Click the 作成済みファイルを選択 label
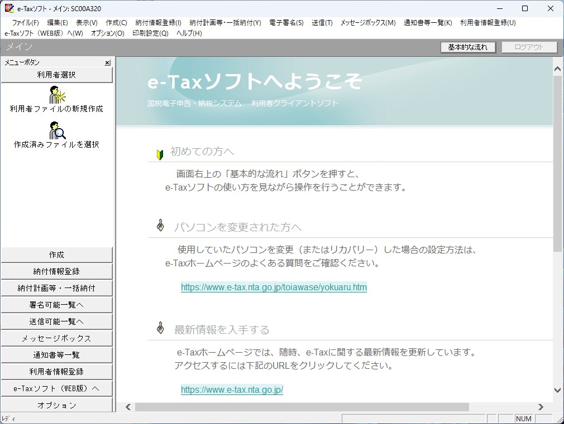564x424 pixels. [56, 144]
